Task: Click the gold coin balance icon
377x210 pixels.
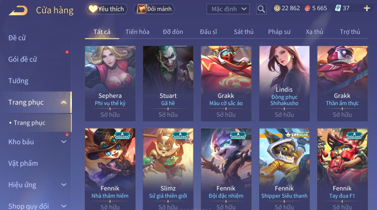Action: (x=277, y=8)
